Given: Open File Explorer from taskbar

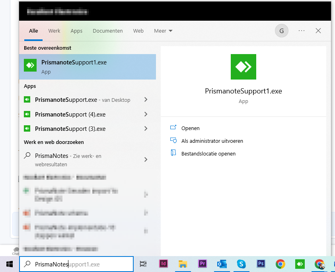Looking at the screenshot, I should coord(183,264).
